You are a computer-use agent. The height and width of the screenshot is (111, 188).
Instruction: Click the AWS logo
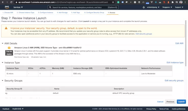(x=7, y=7)
